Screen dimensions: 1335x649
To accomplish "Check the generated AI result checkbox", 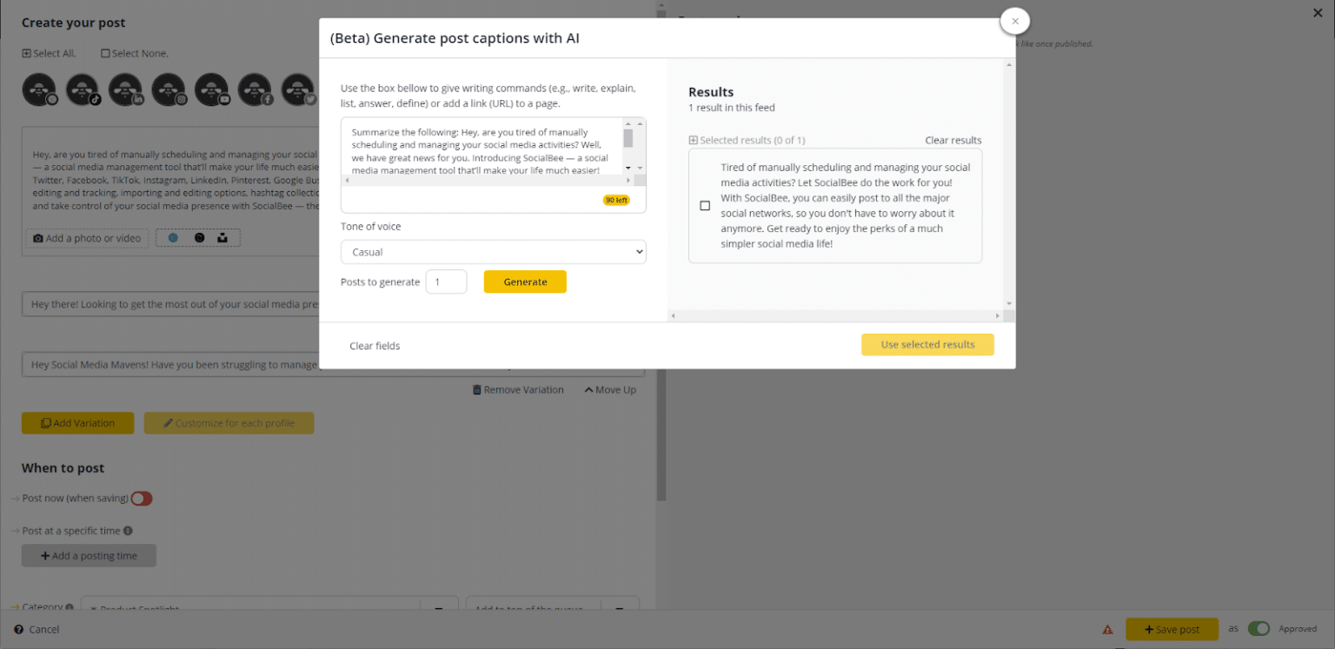I will click(x=705, y=205).
